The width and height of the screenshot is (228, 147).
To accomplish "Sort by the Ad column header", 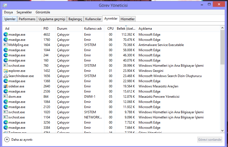I will 22,29.
